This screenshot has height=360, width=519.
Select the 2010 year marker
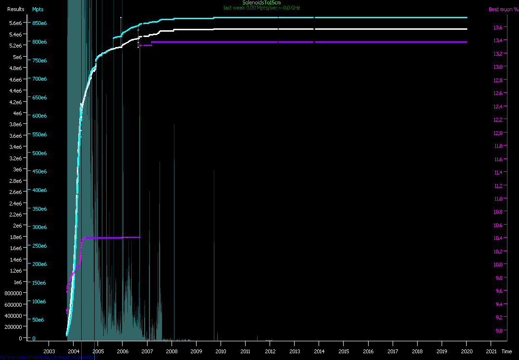point(221,351)
